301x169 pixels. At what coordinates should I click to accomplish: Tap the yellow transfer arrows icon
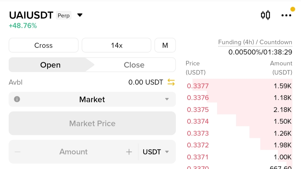click(x=171, y=82)
